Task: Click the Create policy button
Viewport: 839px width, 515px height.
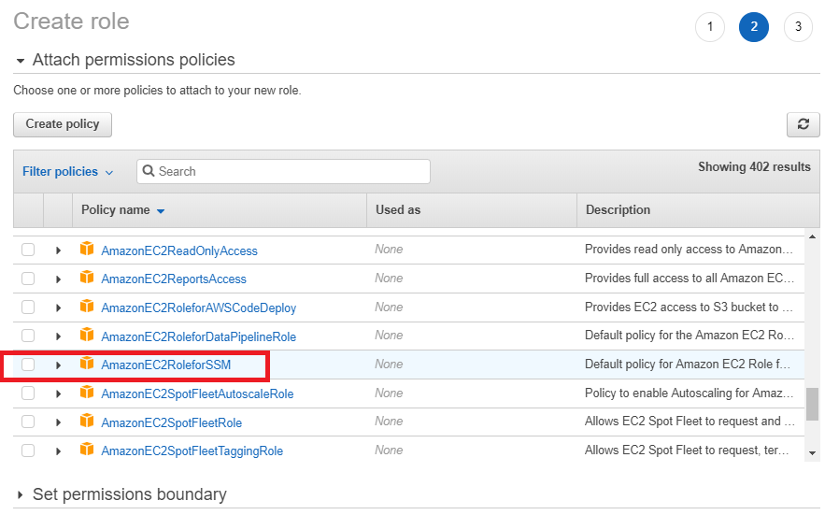Action: (63, 124)
